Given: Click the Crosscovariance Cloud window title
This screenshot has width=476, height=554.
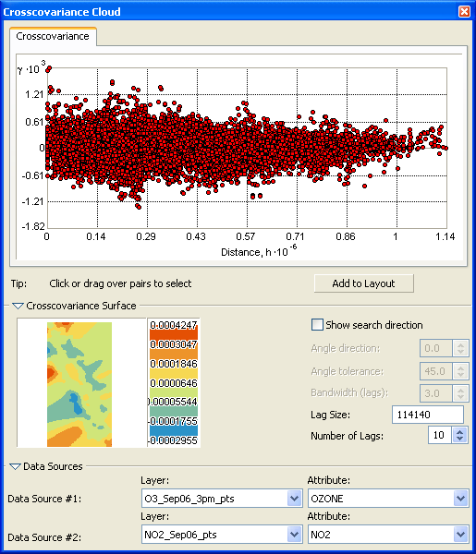Looking at the screenshot, I should pyautogui.click(x=62, y=12).
